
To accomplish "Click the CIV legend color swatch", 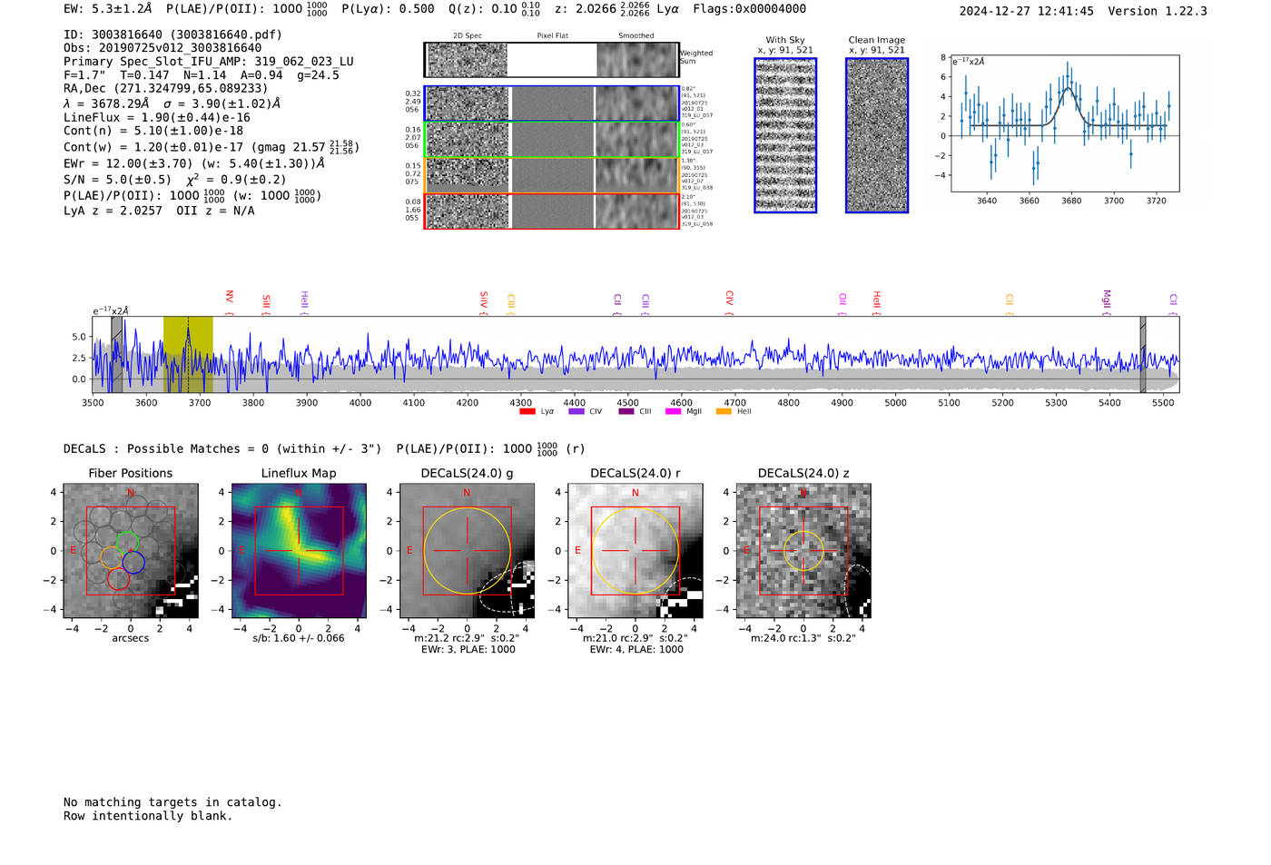I will (x=576, y=411).
